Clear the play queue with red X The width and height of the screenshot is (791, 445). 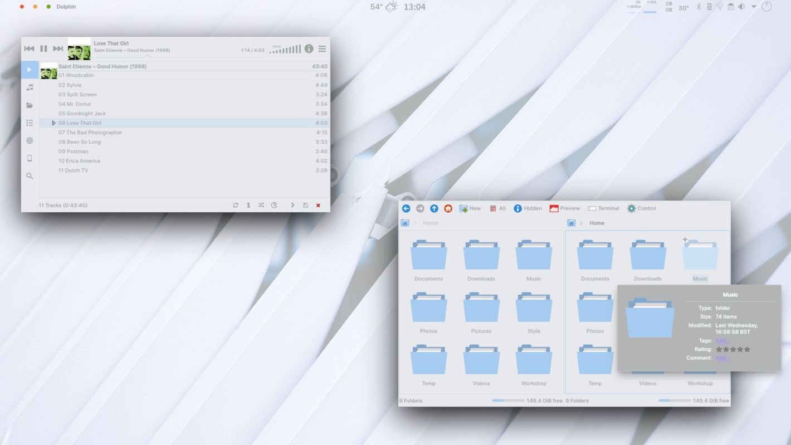(x=318, y=206)
